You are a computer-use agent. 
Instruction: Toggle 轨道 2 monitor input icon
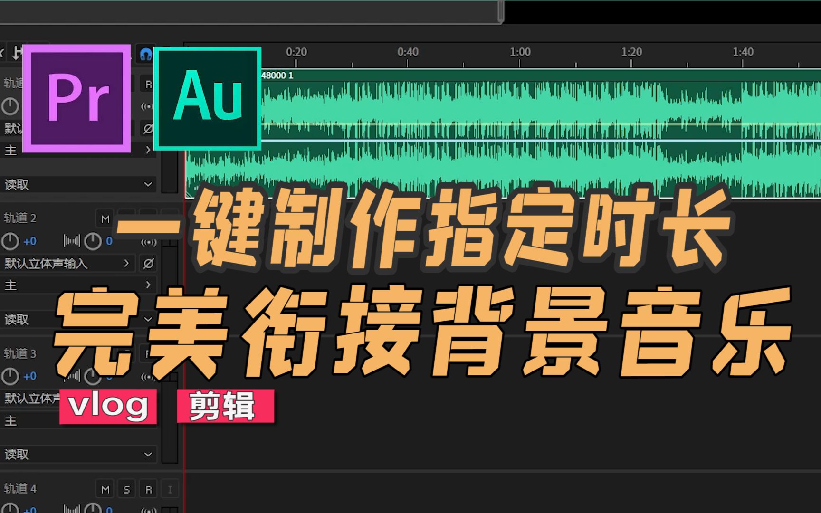[x=148, y=242]
